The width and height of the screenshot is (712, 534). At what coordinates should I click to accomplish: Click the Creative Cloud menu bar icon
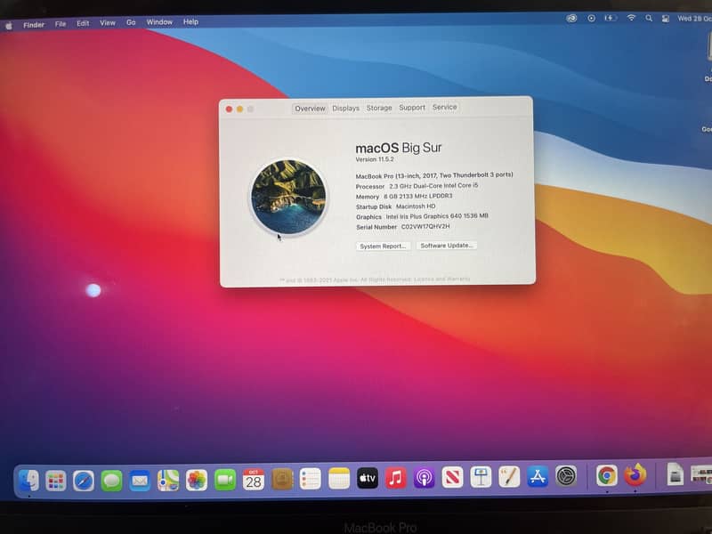point(571,18)
